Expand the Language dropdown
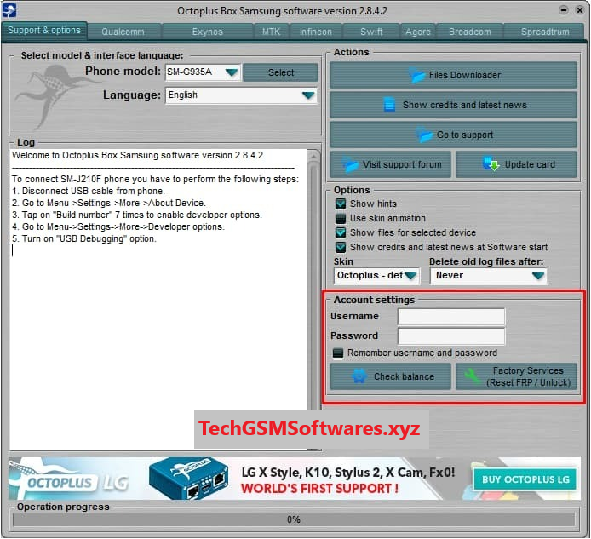This screenshot has height=539, width=591. point(307,95)
